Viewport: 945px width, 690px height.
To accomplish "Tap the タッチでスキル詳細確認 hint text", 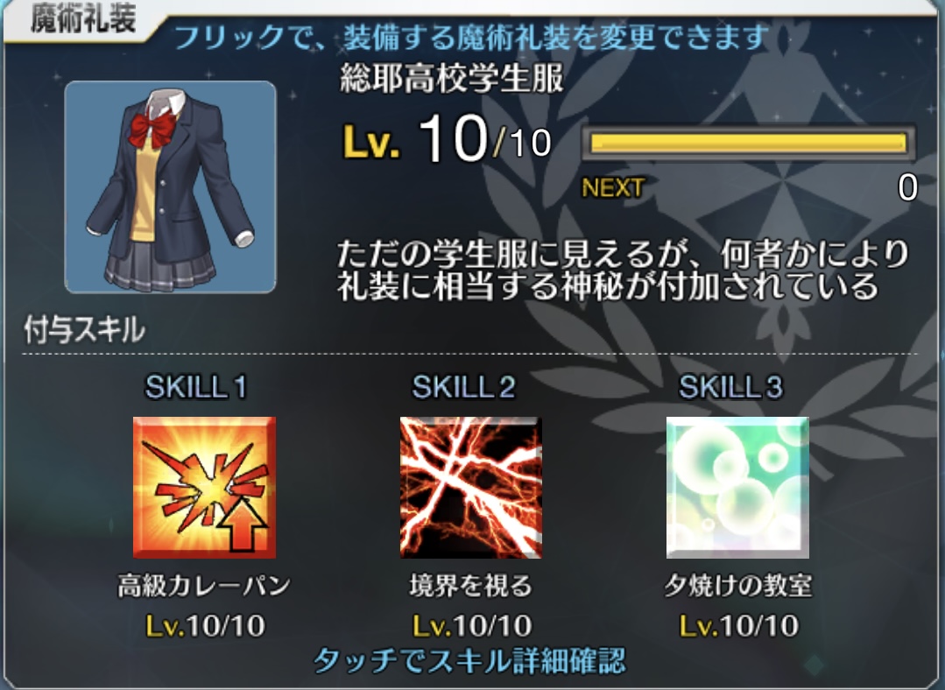I will point(470,661).
